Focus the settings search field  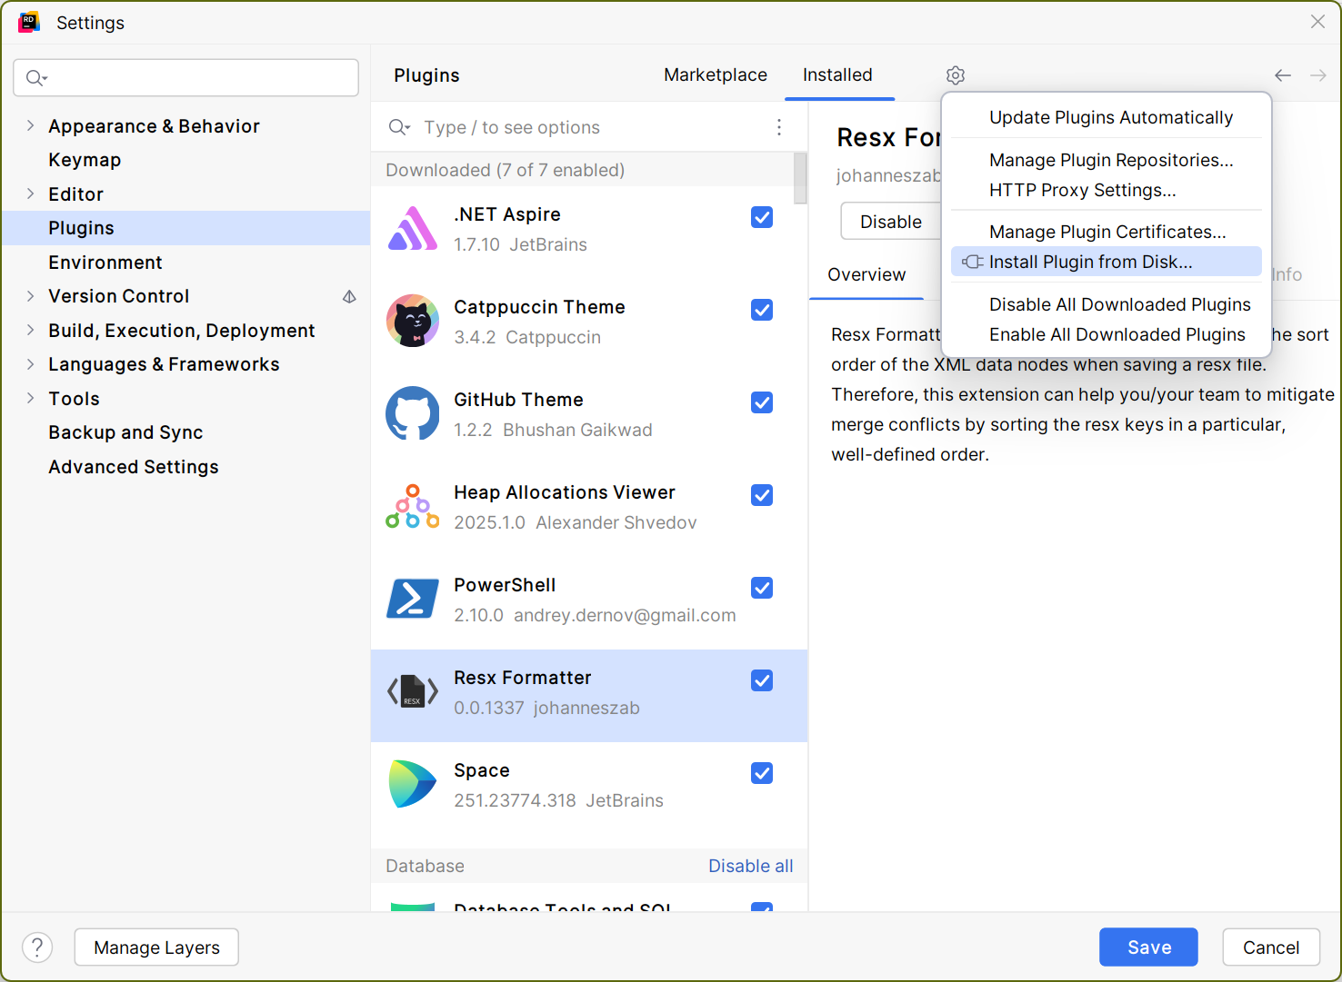point(185,78)
